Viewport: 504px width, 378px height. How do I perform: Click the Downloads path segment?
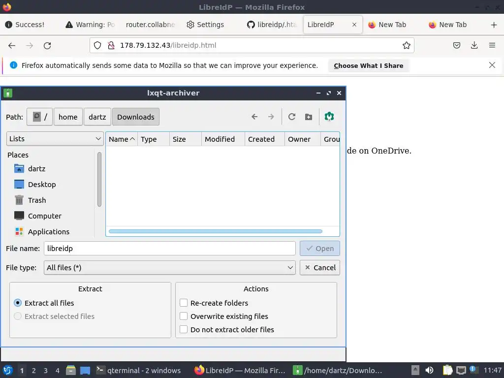(136, 117)
